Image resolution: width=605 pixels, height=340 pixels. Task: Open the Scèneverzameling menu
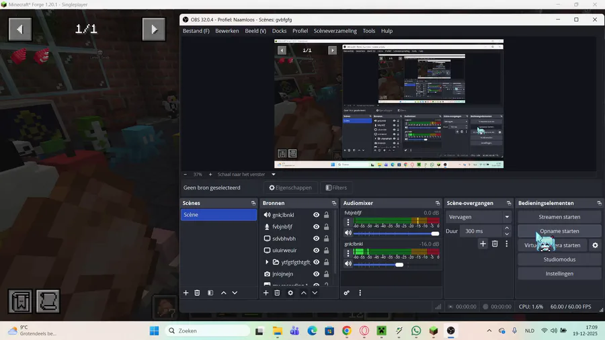(x=335, y=31)
